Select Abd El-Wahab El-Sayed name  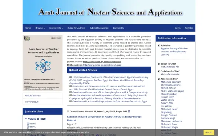click(x=172, y=91)
